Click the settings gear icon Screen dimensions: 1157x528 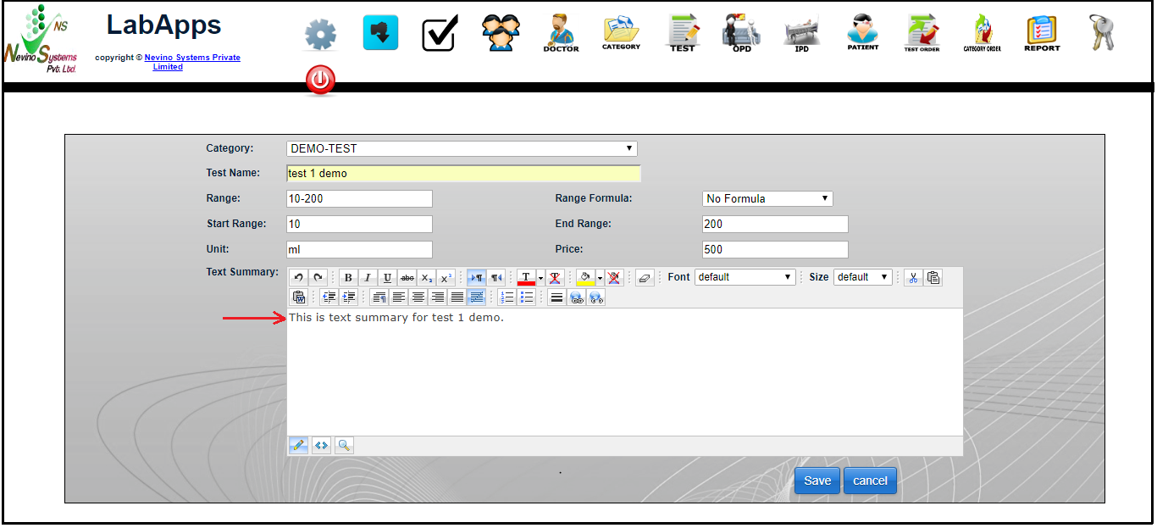[x=320, y=35]
